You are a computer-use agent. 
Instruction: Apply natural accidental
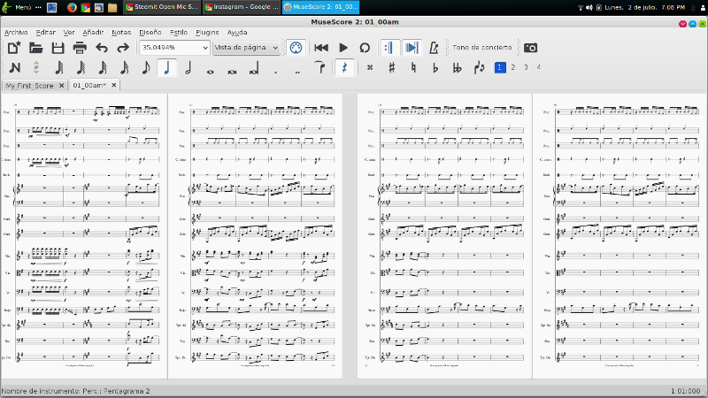click(x=413, y=68)
